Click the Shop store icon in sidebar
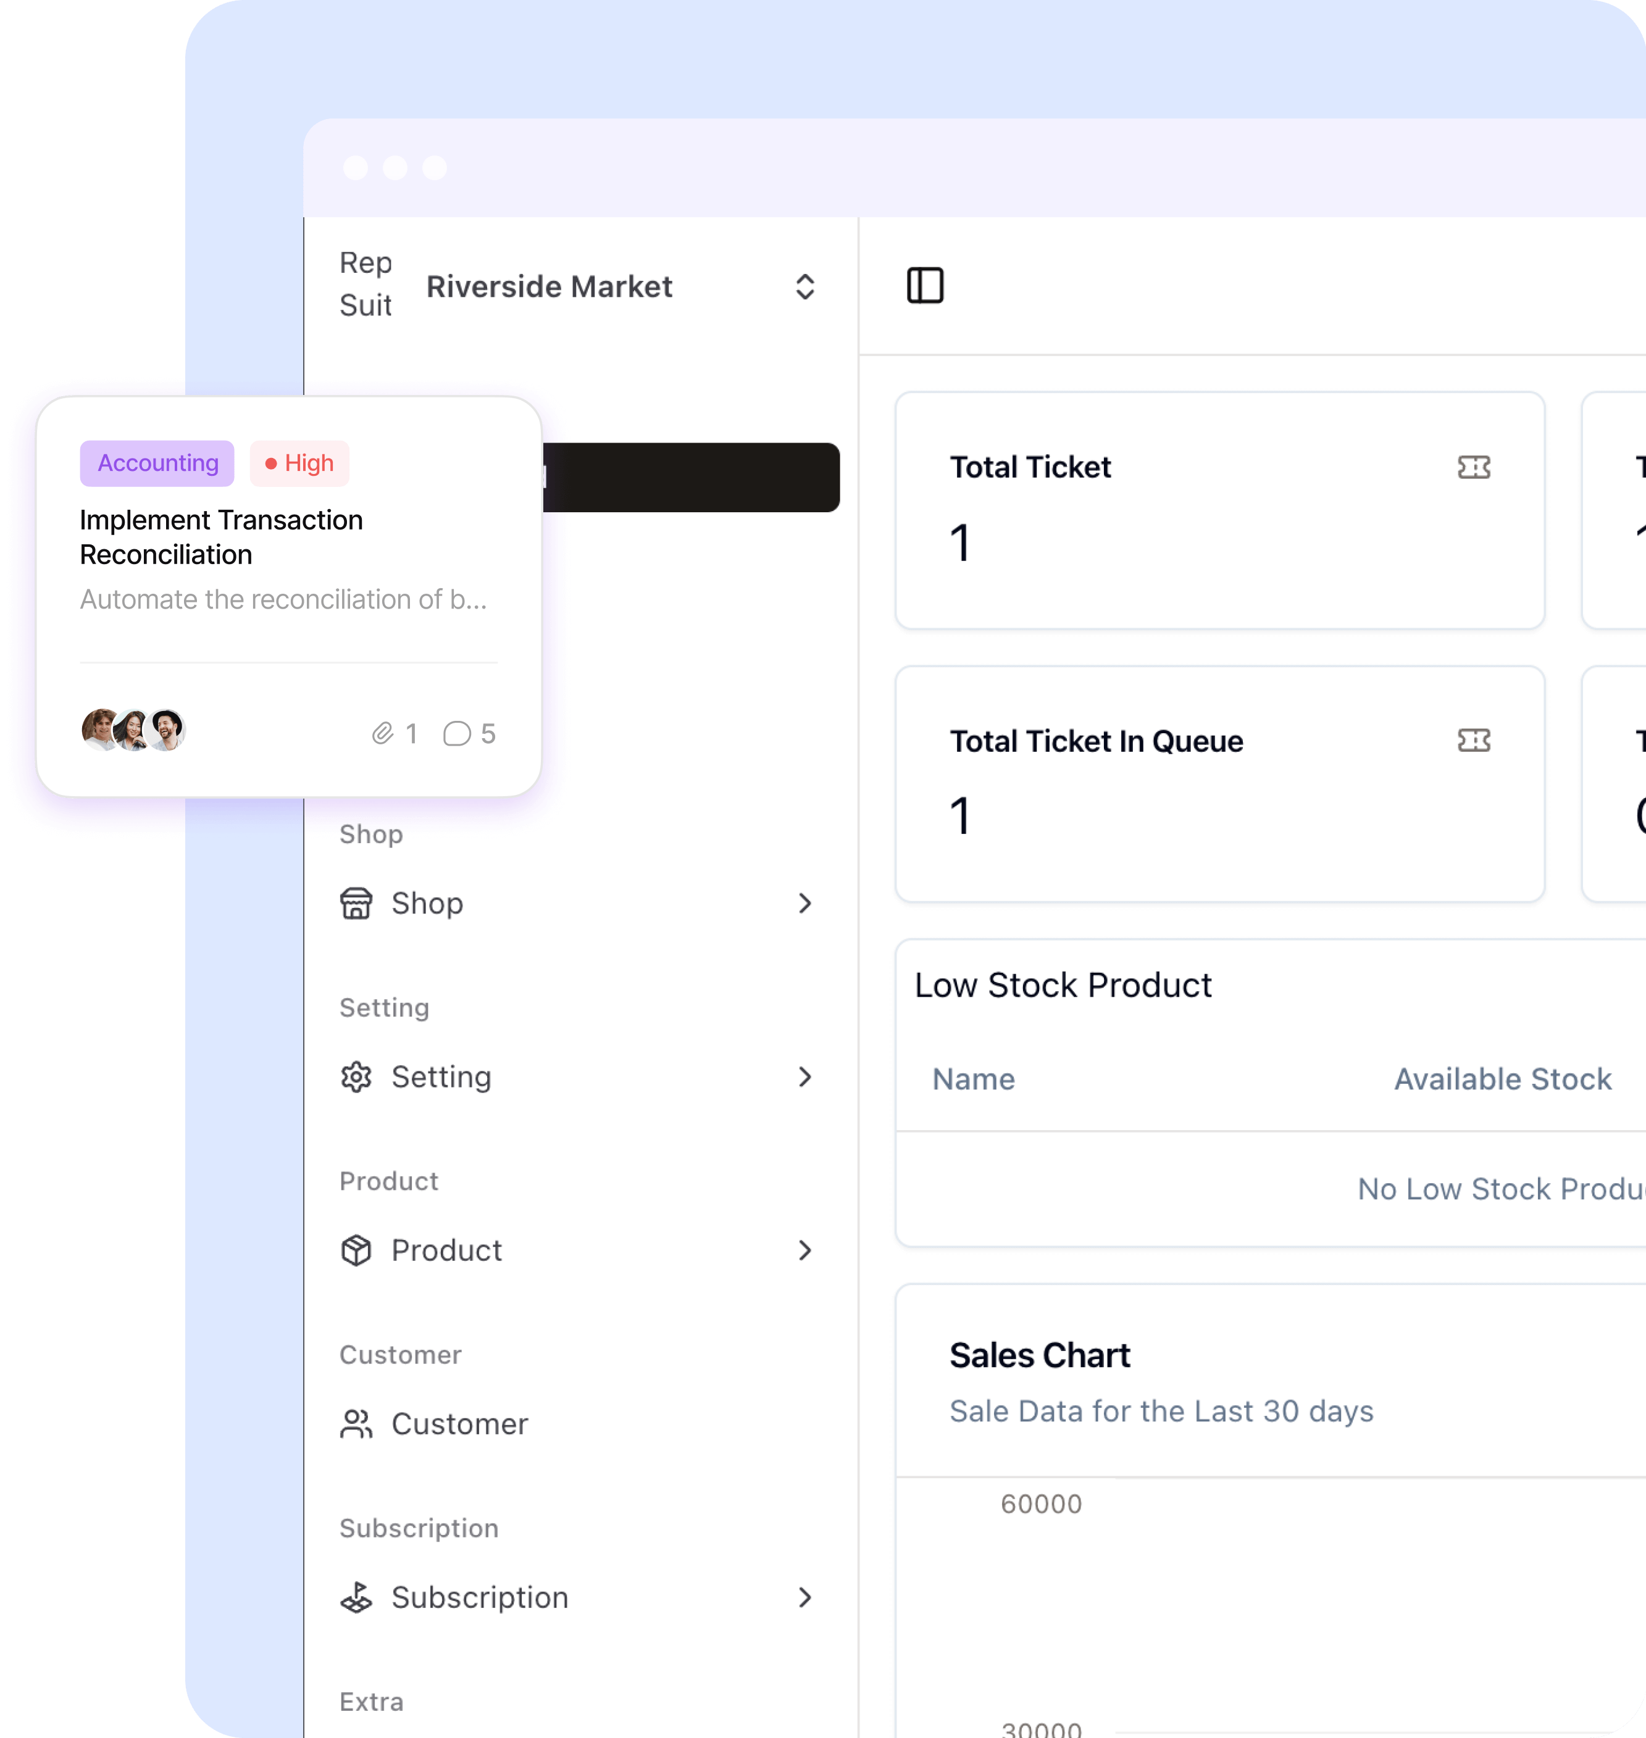 (354, 903)
